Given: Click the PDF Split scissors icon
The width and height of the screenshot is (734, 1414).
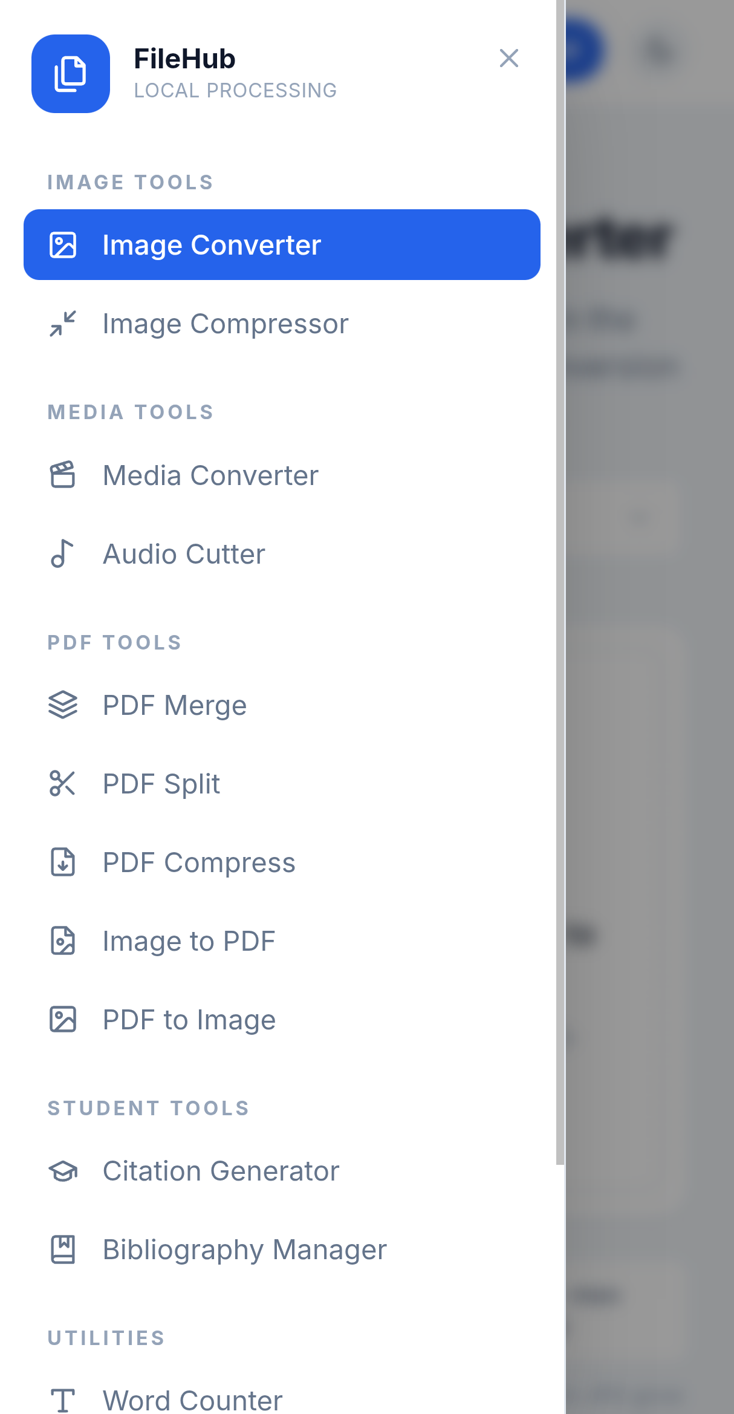Looking at the screenshot, I should coord(63,783).
